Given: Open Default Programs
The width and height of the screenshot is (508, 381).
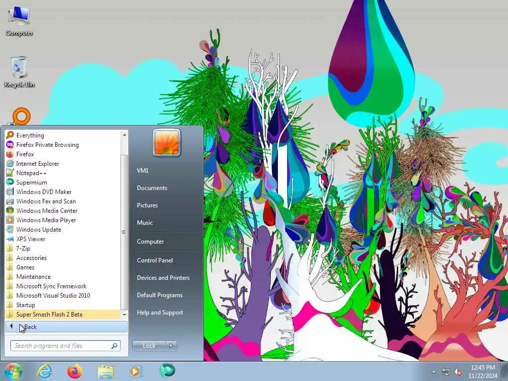Looking at the screenshot, I should coord(160,295).
